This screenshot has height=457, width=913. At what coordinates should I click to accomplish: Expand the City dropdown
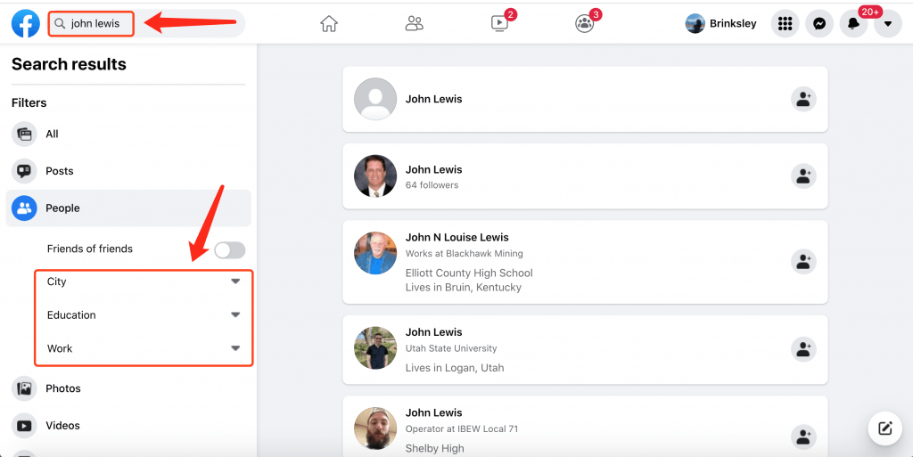(144, 282)
